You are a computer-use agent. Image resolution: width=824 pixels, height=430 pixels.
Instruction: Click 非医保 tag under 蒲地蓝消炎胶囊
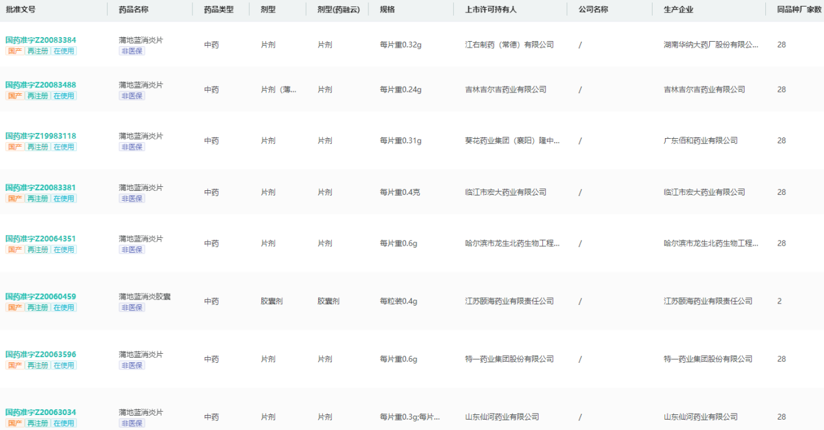click(132, 308)
